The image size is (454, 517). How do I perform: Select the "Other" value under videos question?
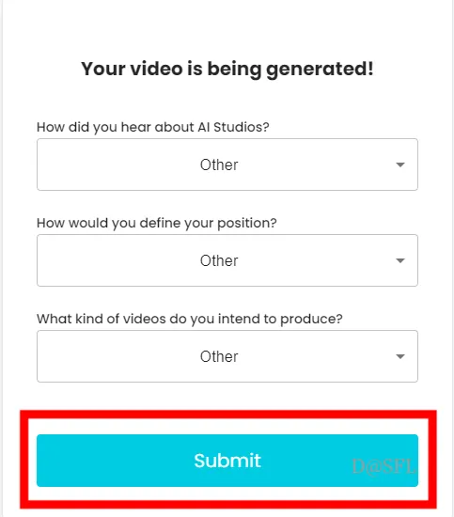click(x=219, y=356)
